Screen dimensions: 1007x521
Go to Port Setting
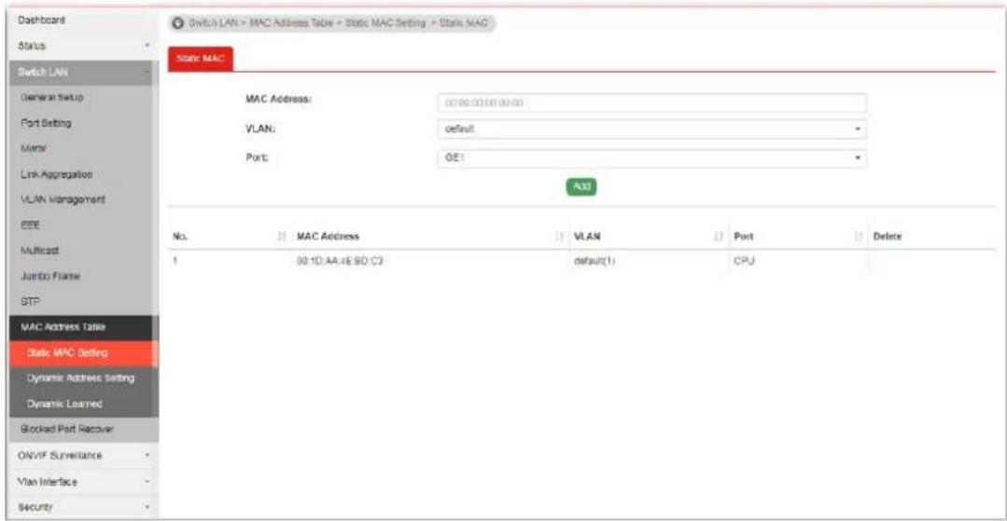pos(80,123)
